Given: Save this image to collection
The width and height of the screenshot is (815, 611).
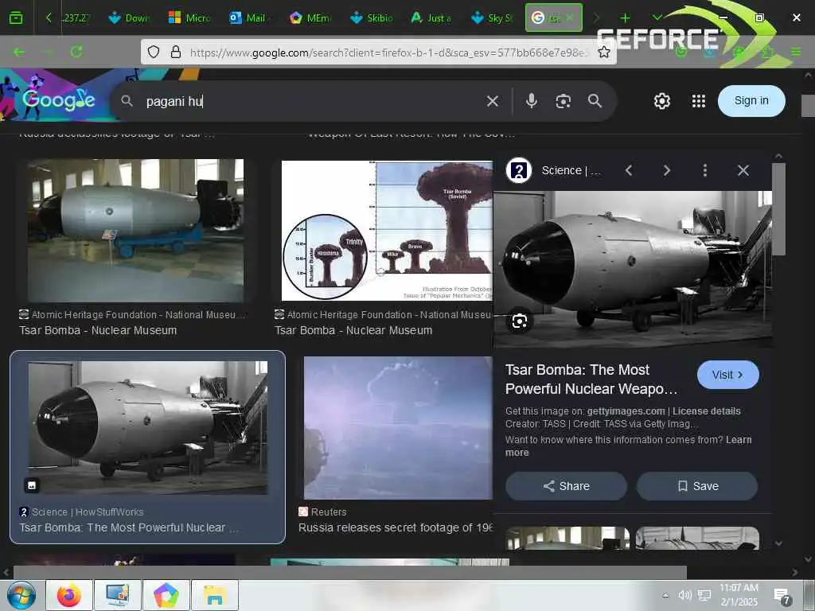Looking at the screenshot, I should pos(697,486).
